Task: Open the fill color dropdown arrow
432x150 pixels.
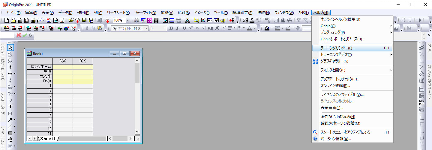Action: [272, 28]
